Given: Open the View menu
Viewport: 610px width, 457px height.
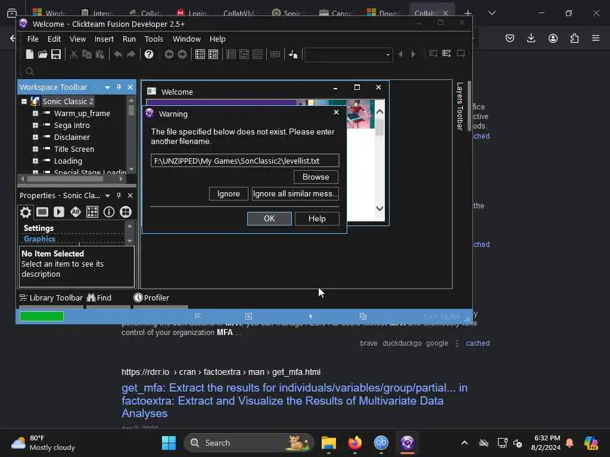Looking at the screenshot, I should pyautogui.click(x=77, y=39).
